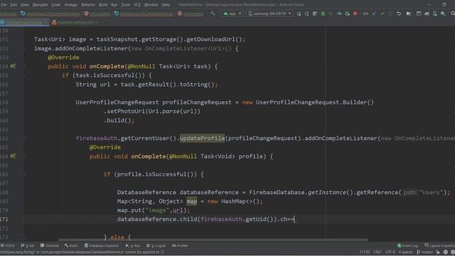Screen dimensions: 455x256
Task: Click the highlighted updateProfile method call
Action: coord(202,139)
